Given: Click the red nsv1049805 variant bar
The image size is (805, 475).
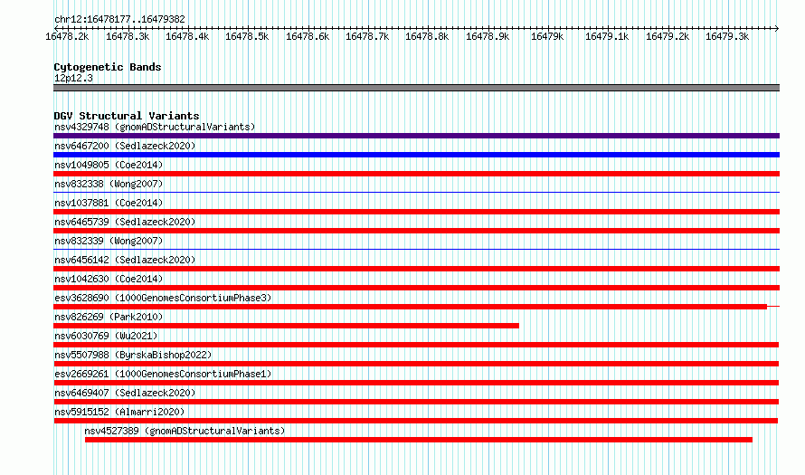Looking at the screenshot, I should click(x=416, y=174).
